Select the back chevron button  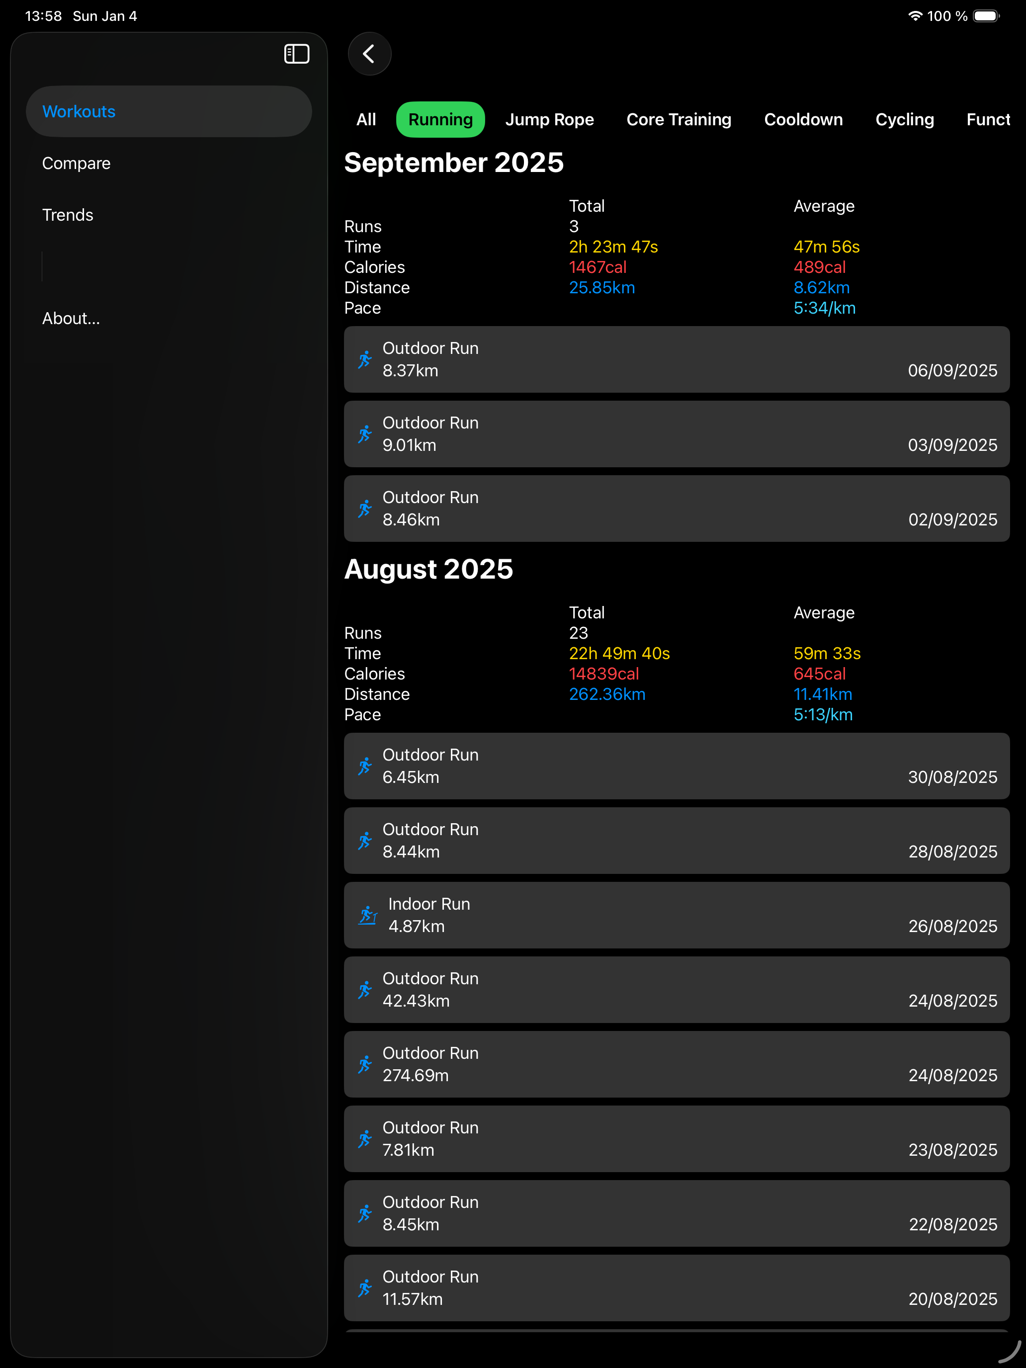tap(369, 54)
